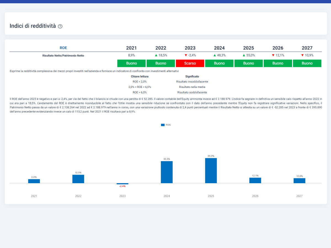Select the 2027 column header
Viewport: 331px width, 248px height.
point(307,48)
